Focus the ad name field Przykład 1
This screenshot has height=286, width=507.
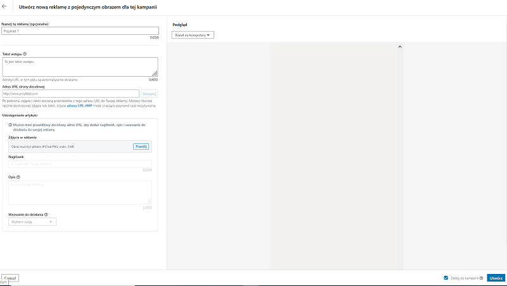tap(80, 31)
